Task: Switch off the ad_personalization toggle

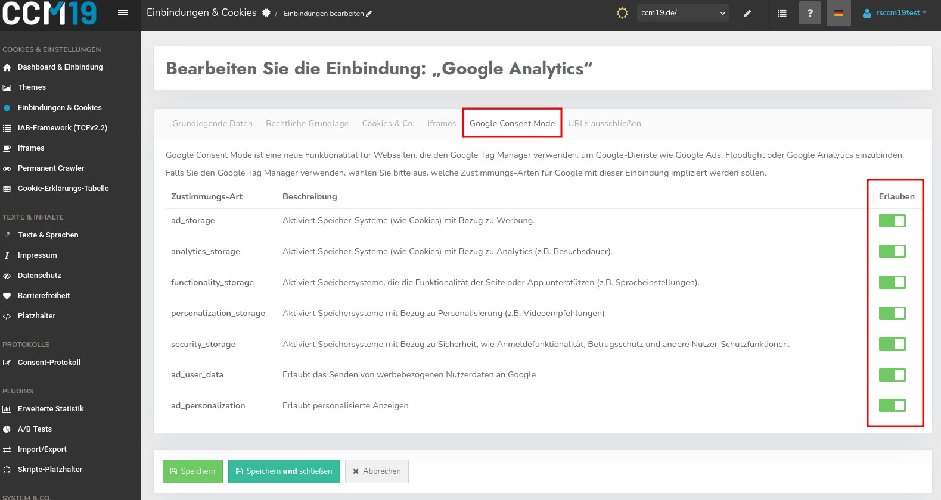Action: (892, 406)
